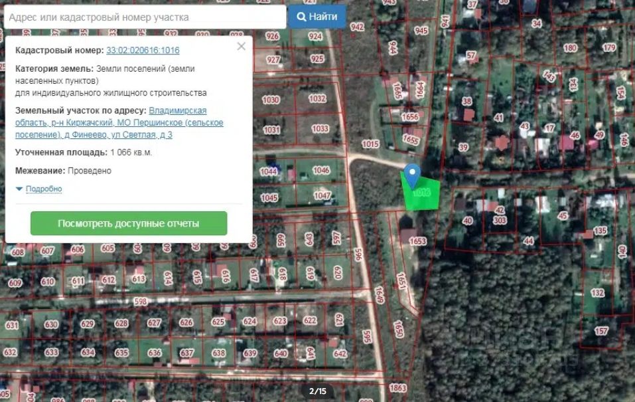
Task: Select parcel 41 on the map
Action: 498,118
